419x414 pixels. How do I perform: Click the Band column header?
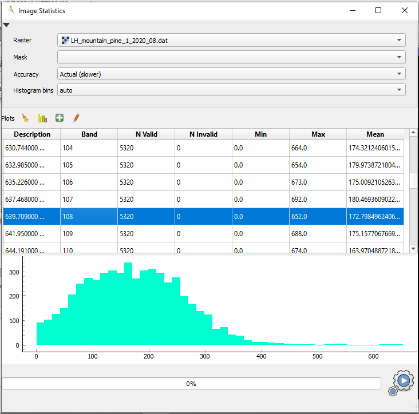click(x=89, y=134)
